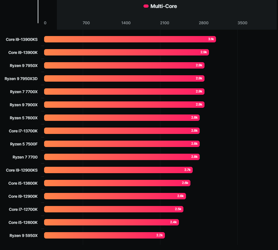Select the Core i9-12900KS bar

118,170
